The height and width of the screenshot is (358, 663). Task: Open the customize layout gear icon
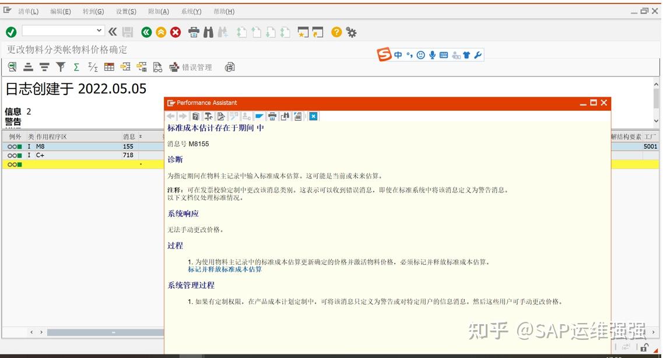point(351,32)
